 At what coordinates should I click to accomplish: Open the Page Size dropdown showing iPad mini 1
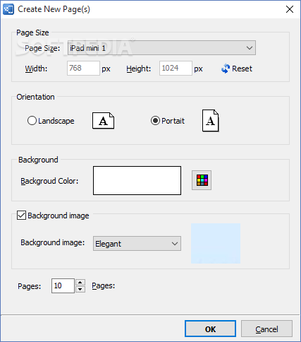161,48
